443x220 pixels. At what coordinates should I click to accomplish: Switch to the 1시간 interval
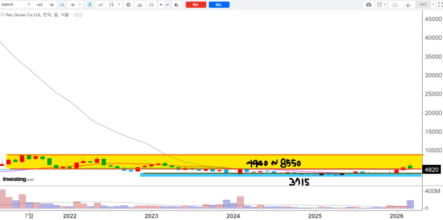click(39, 5)
